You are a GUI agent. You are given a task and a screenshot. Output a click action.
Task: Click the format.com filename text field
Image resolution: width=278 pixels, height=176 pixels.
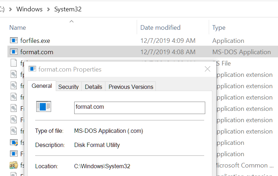(139, 108)
